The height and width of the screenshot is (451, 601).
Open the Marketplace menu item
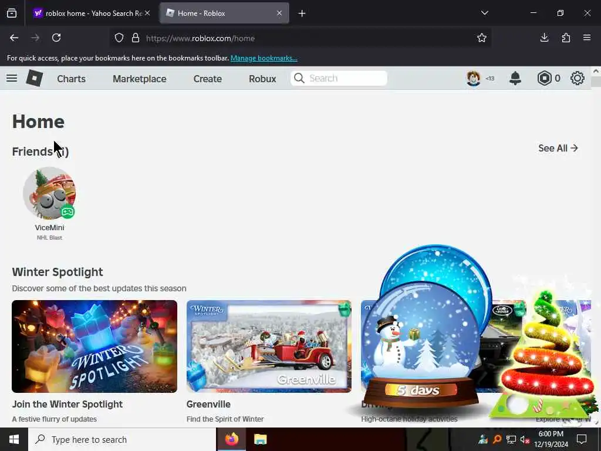pyautogui.click(x=140, y=79)
